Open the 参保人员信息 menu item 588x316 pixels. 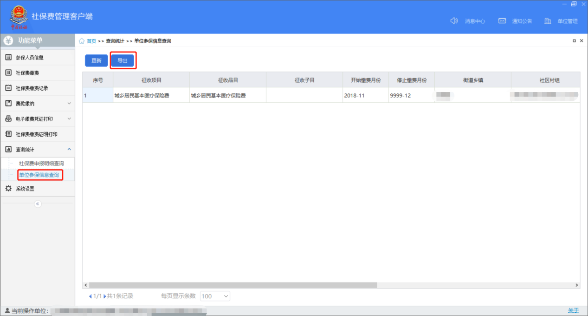[30, 58]
